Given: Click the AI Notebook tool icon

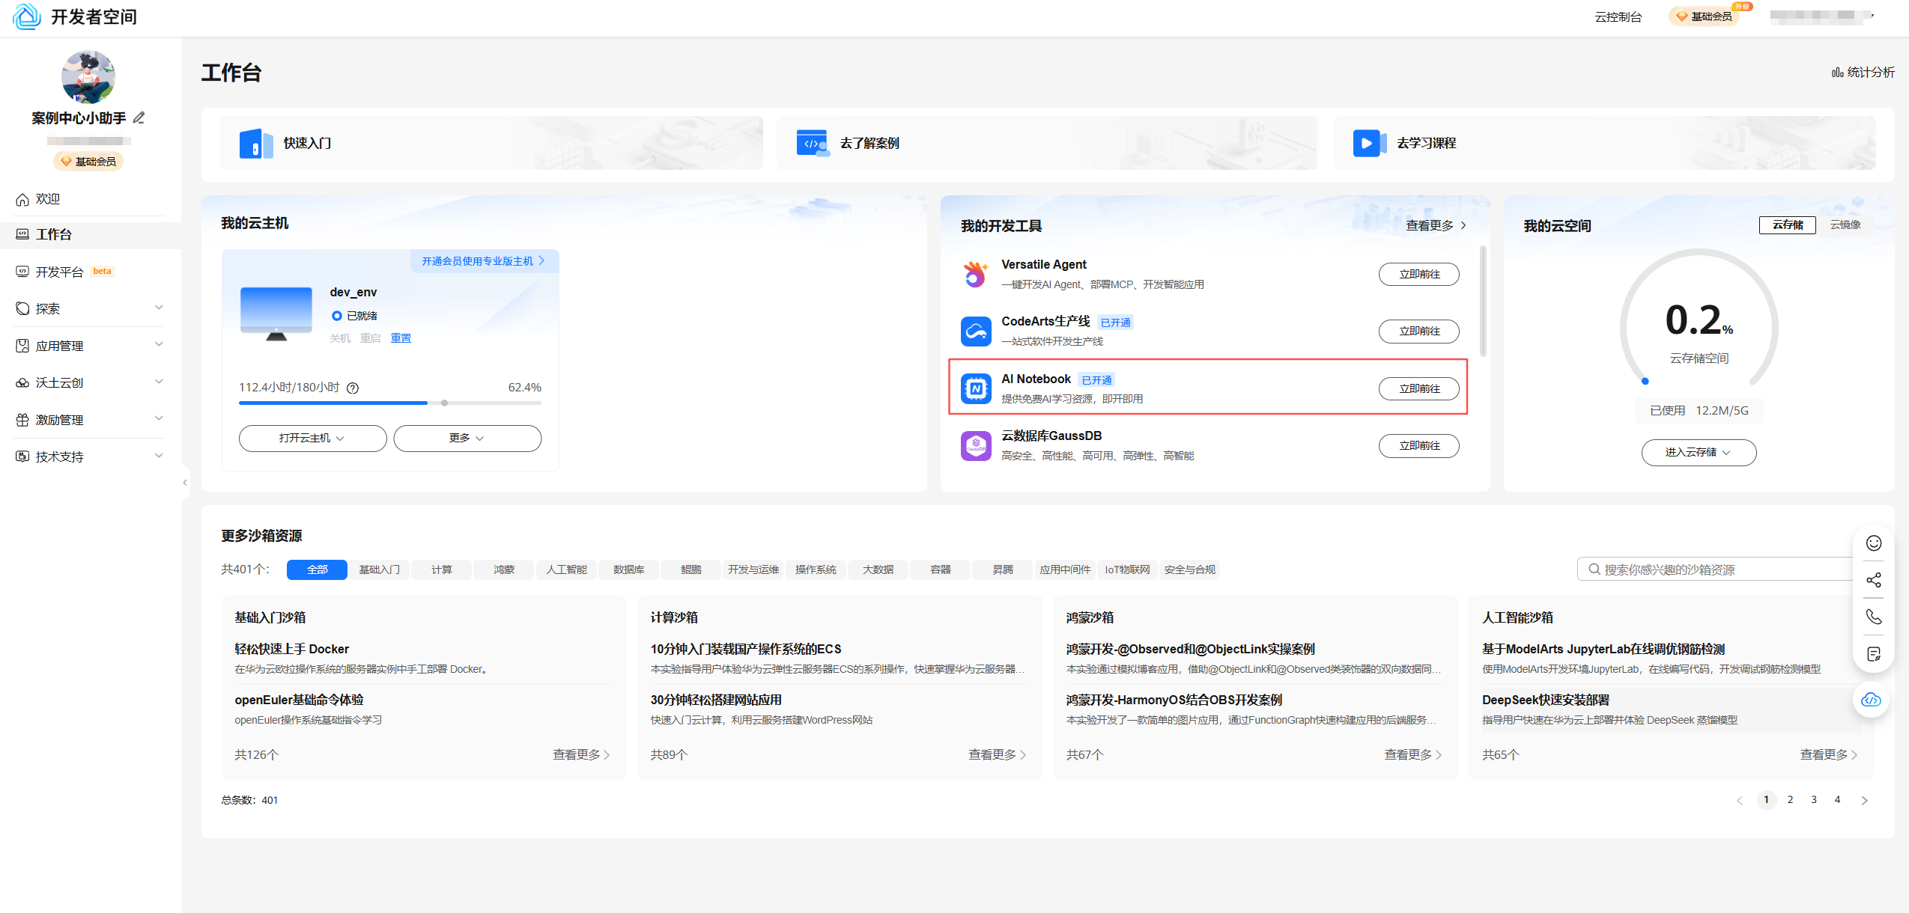Looking at the screenshot, I should (x=976, y=388).
